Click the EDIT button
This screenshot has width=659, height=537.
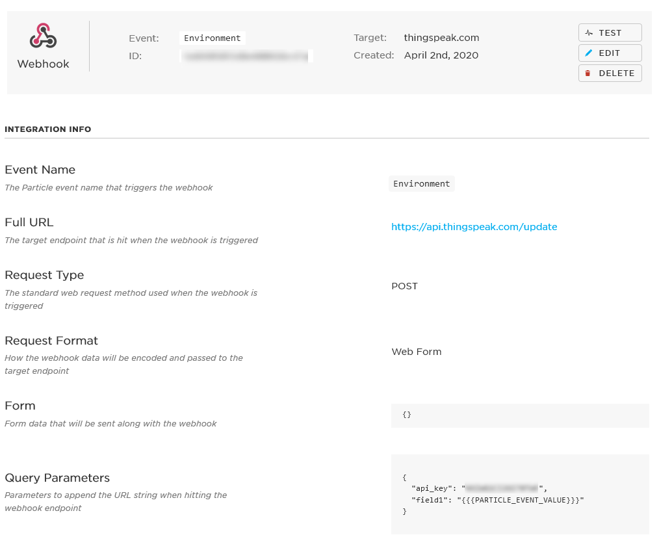(x=610, y=53)
